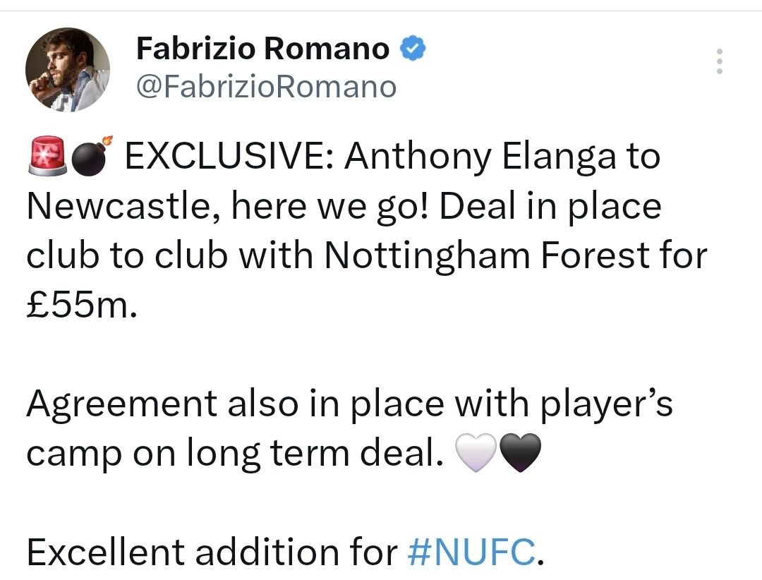Click the black heart emoji

pos(520,452)
